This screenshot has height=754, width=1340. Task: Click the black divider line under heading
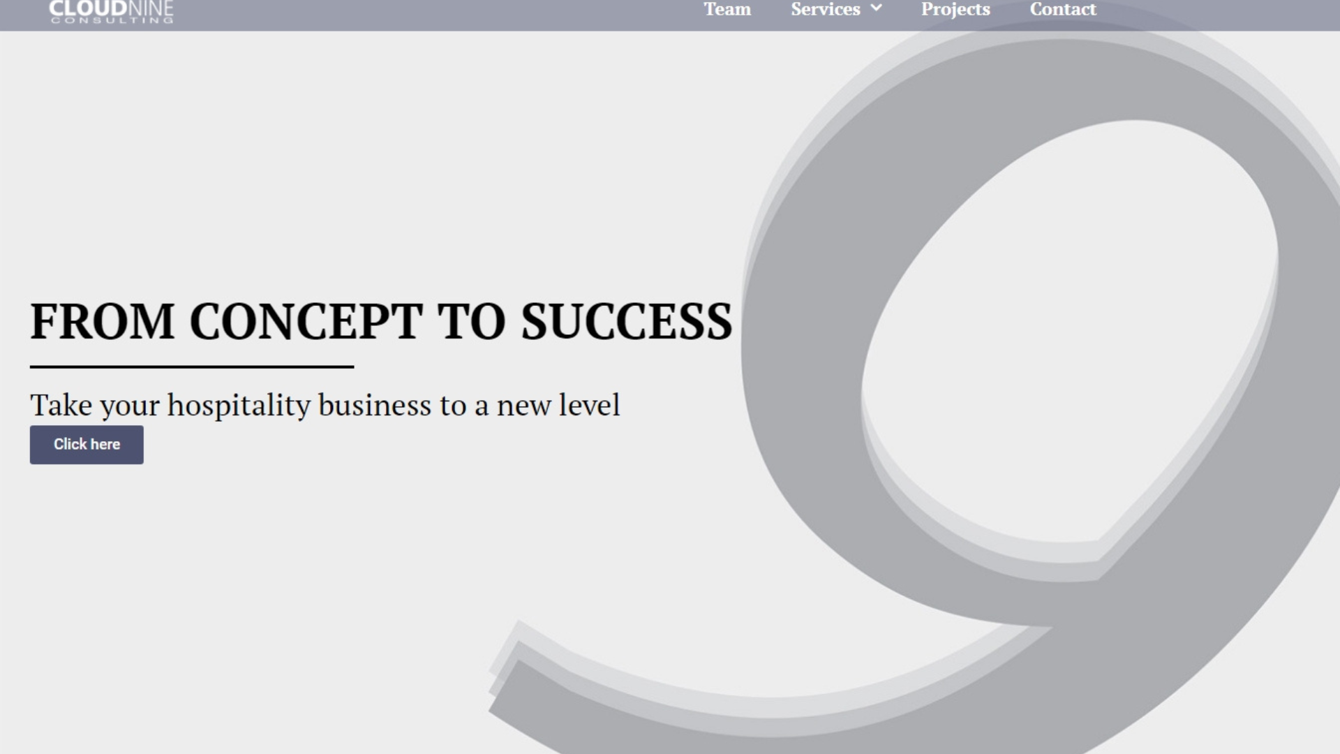(192, 367)
